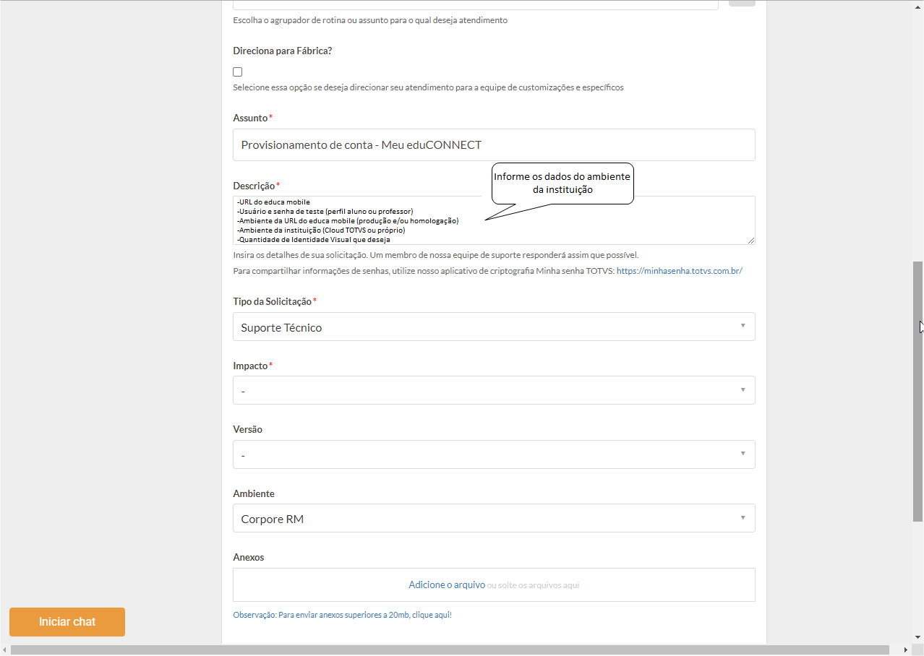Open the Ambiente dropdown showing Corpore RM
924x656 pixels.
tap(494, 518)
